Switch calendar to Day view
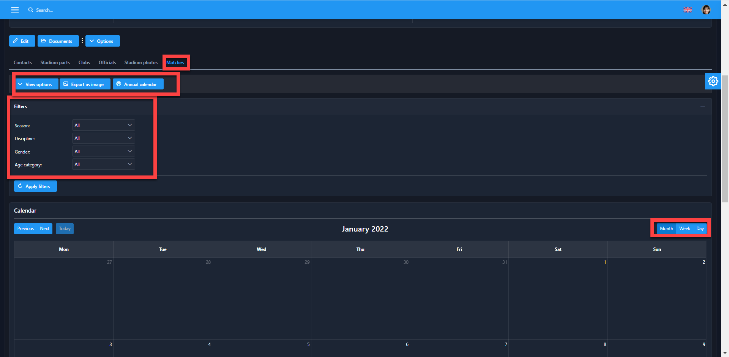This screenshot has height=357, width=729. click(x=700, y=229)
